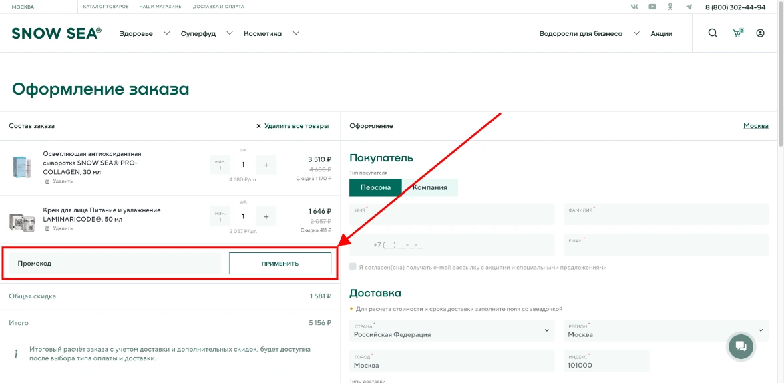Check the e-mail newsletter consent box
Viewport: 784px width, 383px height.
pos(353,267)
